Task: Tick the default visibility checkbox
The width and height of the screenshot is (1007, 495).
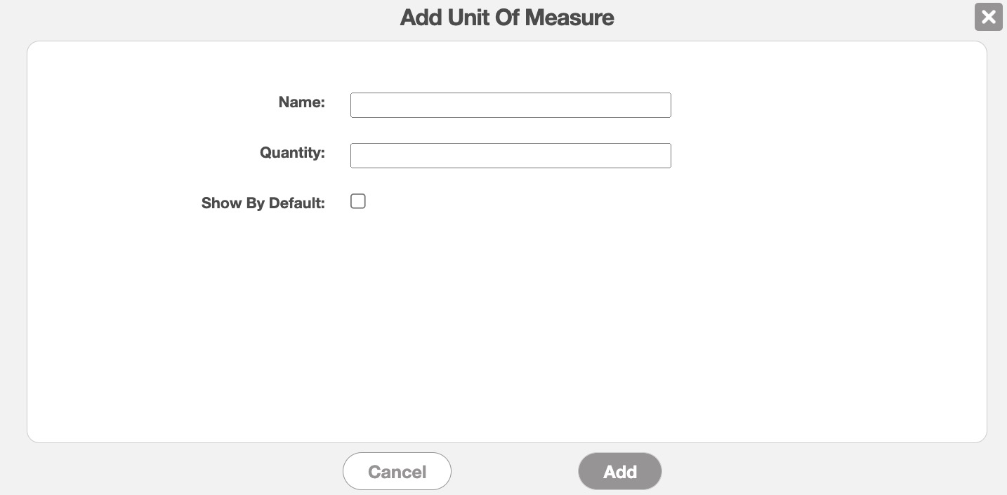Action: tap(358, 202)
